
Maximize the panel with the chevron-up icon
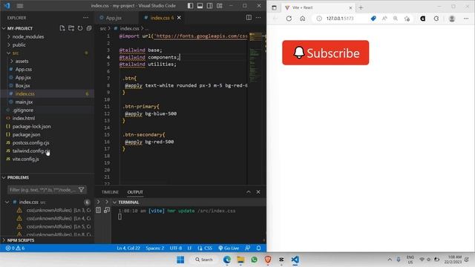pos(249,192)
